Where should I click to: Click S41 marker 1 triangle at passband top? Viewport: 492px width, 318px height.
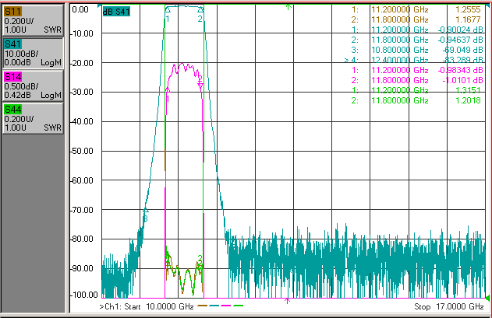pyautogui.click(x=168, y=9)
